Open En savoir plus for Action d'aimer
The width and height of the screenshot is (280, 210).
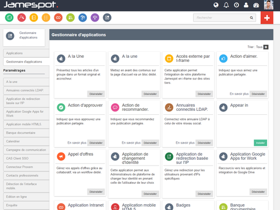tap(239, 94)
